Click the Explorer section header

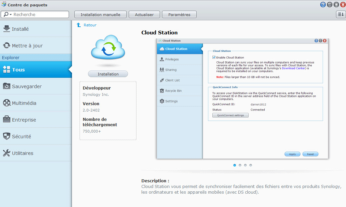[36, 57]
